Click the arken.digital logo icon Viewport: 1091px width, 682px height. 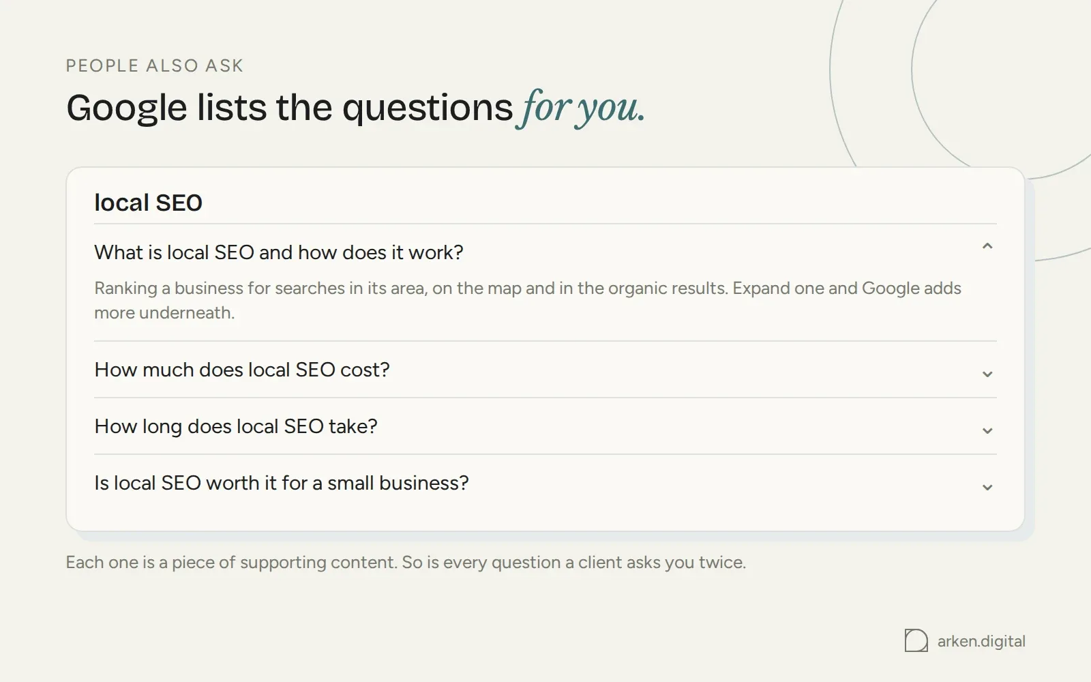(916, 640)
